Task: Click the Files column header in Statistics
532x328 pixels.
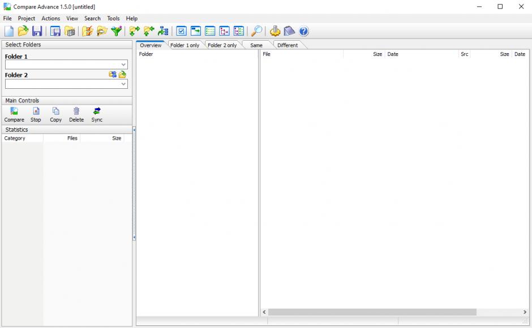Action: (62, 138)
